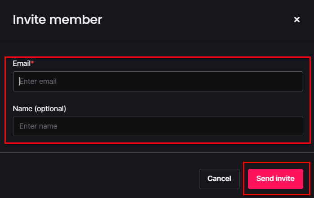314x198 pixels.
Task: Place the cursor in the email box
Action: pos(158,82)
